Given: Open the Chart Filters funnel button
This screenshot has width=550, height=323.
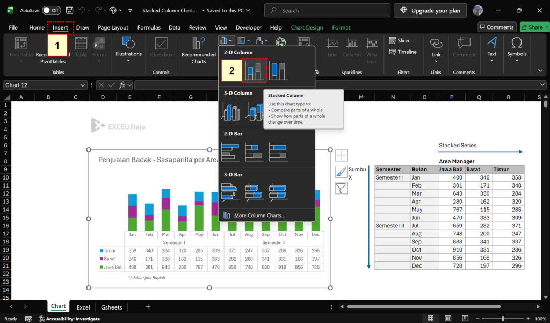Looking at the screenshot, I should pos(341,188).
